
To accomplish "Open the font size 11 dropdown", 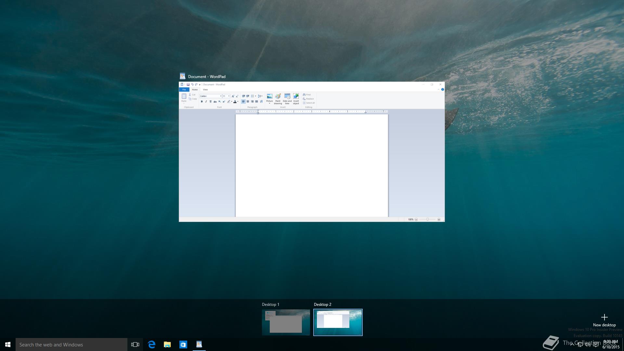I will [x=229, y=96].
